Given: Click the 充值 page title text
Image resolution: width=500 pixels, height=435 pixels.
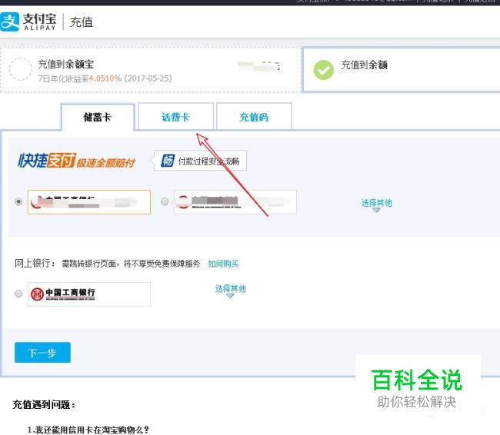Looking at the screenshot, I should point(82,22).
